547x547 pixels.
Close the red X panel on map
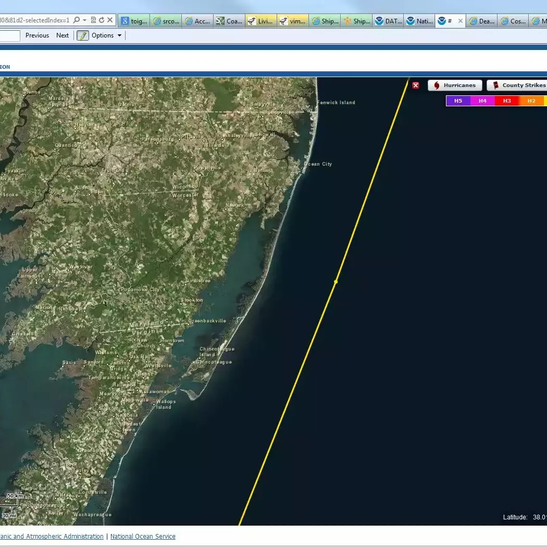coord(416,85)
